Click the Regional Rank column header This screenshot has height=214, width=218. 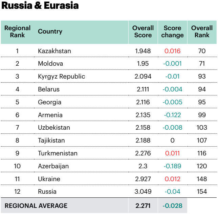[x=17, y=31]
